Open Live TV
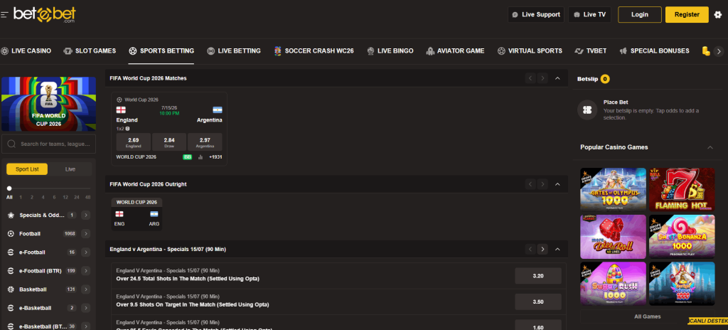The height and width of the screenshot is (330, 728). (x=589, y=14)
